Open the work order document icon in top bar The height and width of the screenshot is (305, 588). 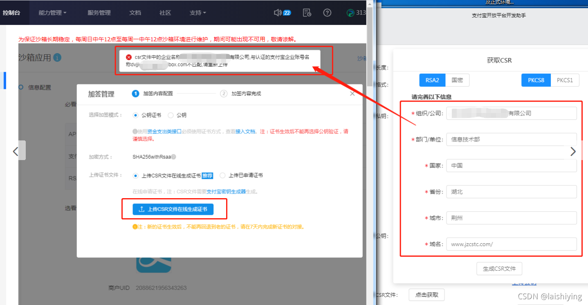307,13
